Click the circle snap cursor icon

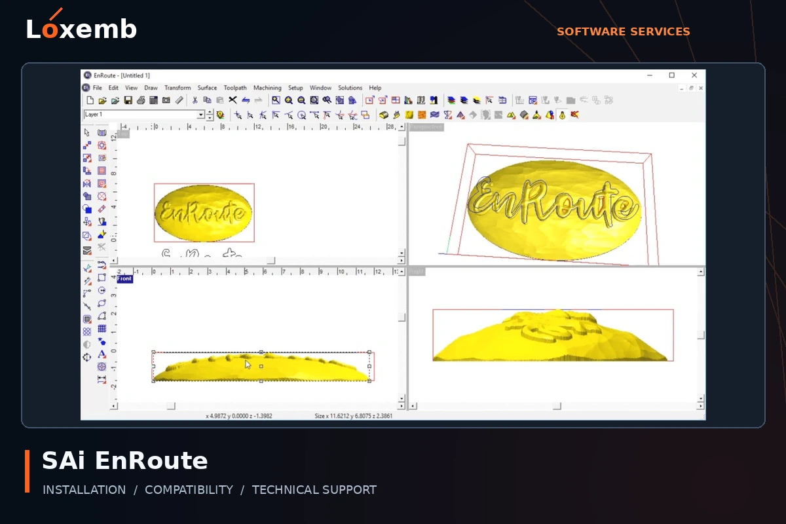pyautogui.click(x=301, y=115)
